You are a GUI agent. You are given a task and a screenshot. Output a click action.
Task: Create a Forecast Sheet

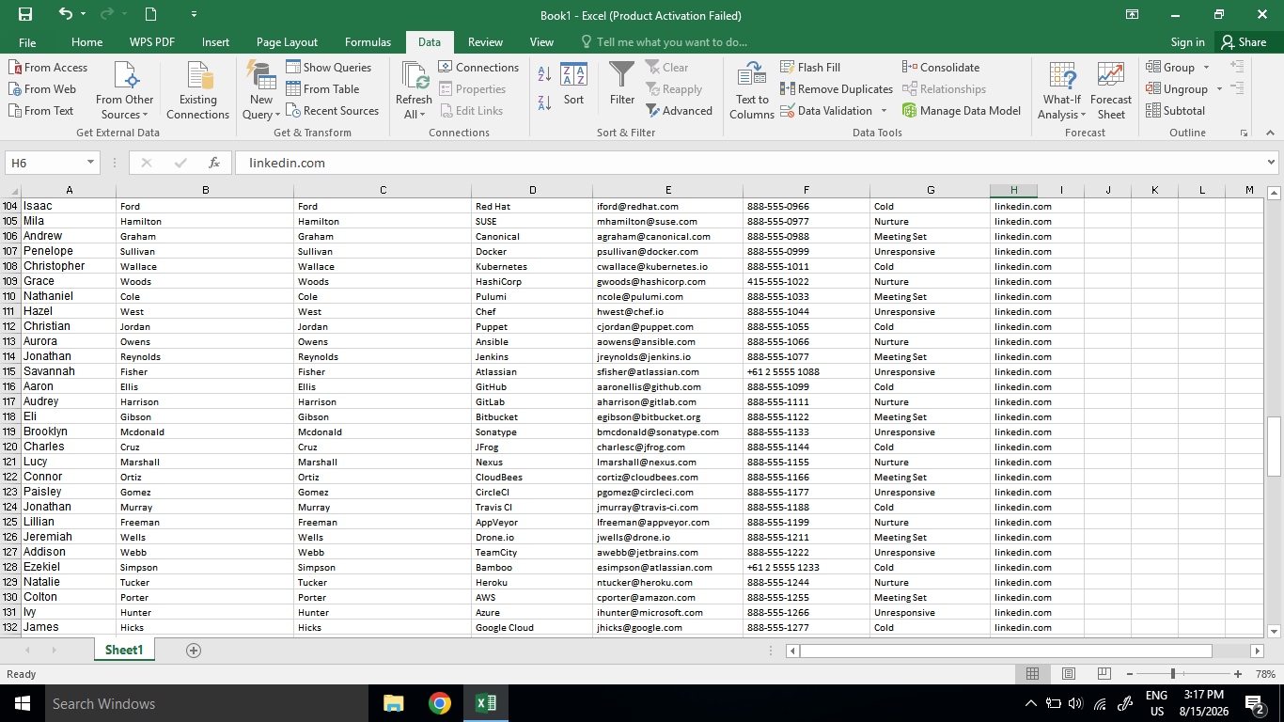(1111, 91)
